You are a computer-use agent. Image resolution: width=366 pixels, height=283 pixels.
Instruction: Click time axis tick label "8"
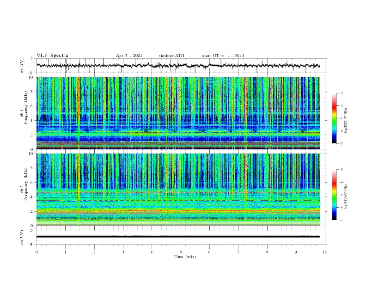coord(267,252)
